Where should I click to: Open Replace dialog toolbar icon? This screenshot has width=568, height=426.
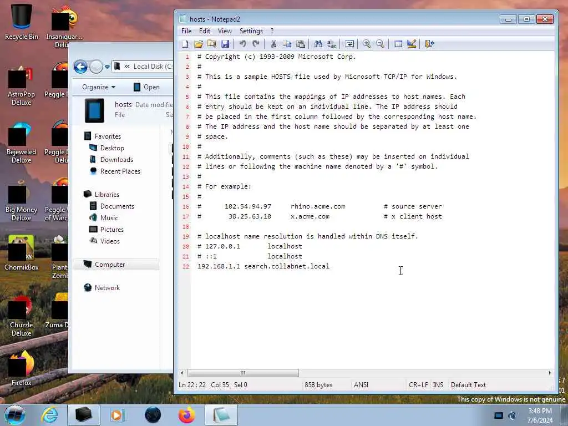[x=332, y=44]
